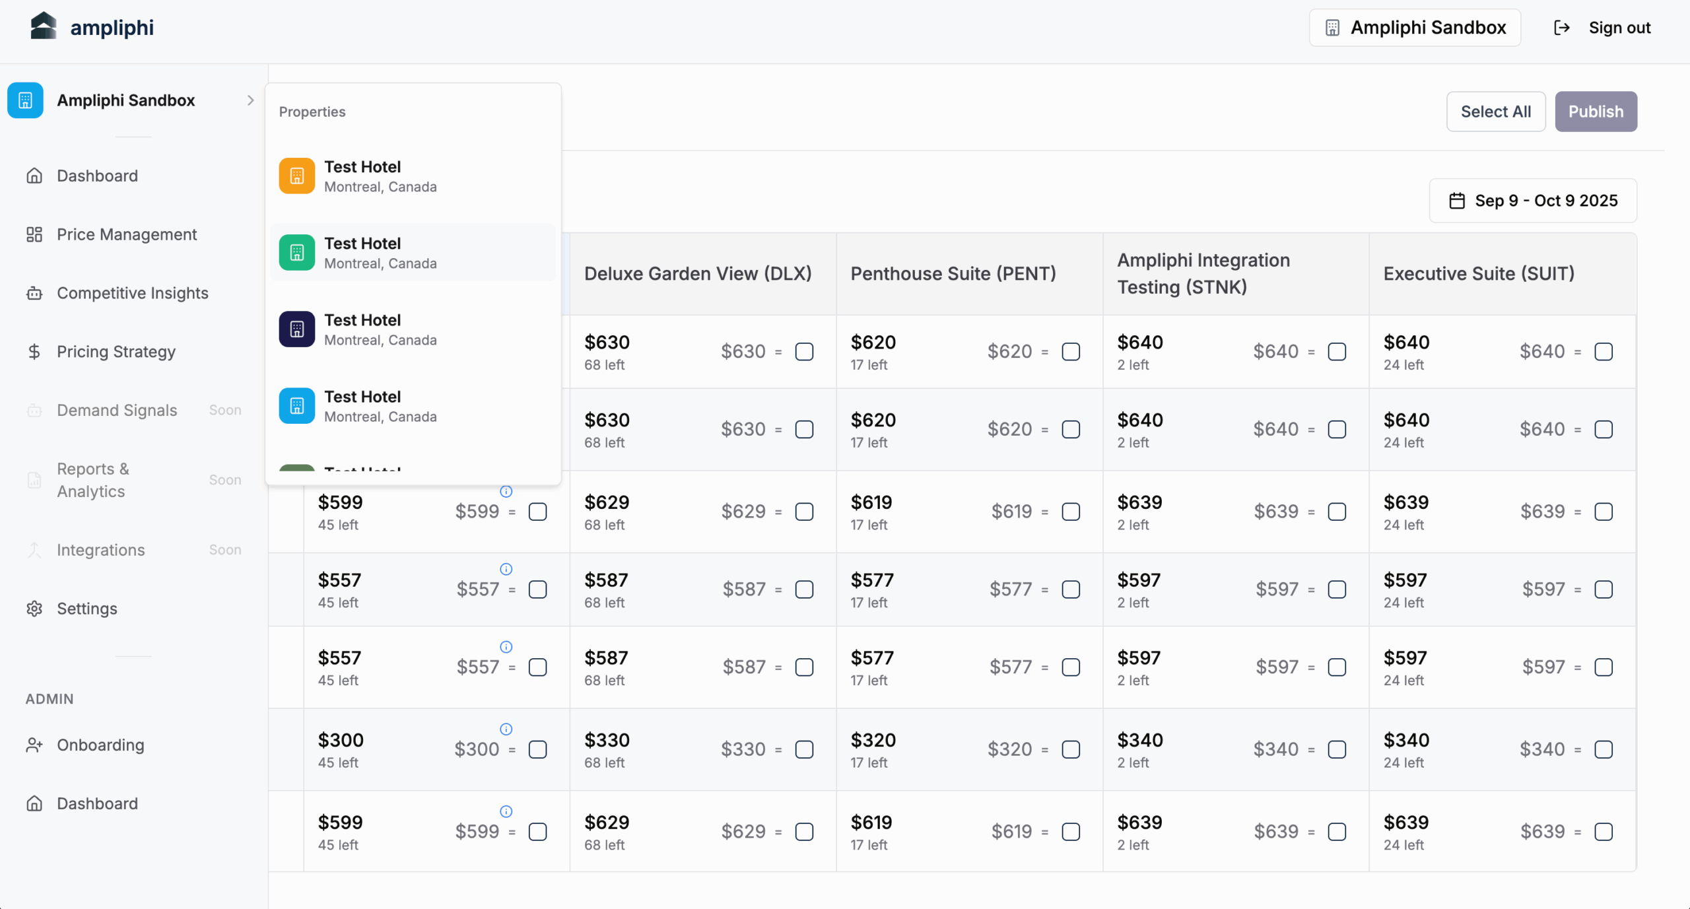This screenshot has height=909, width=1690.
Task: Check first row Integration Testing $640 checkbox
Action: point(1337,352)
